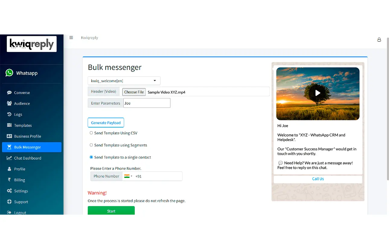
Task: Select Send Template to a single contact
Action: [x=91, y=157]
